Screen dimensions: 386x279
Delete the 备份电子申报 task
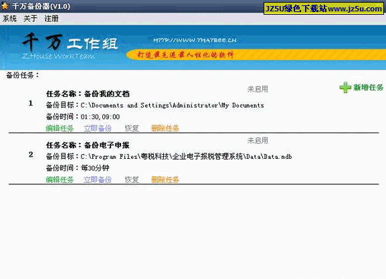pyautogui.click(x=165, y=180)
